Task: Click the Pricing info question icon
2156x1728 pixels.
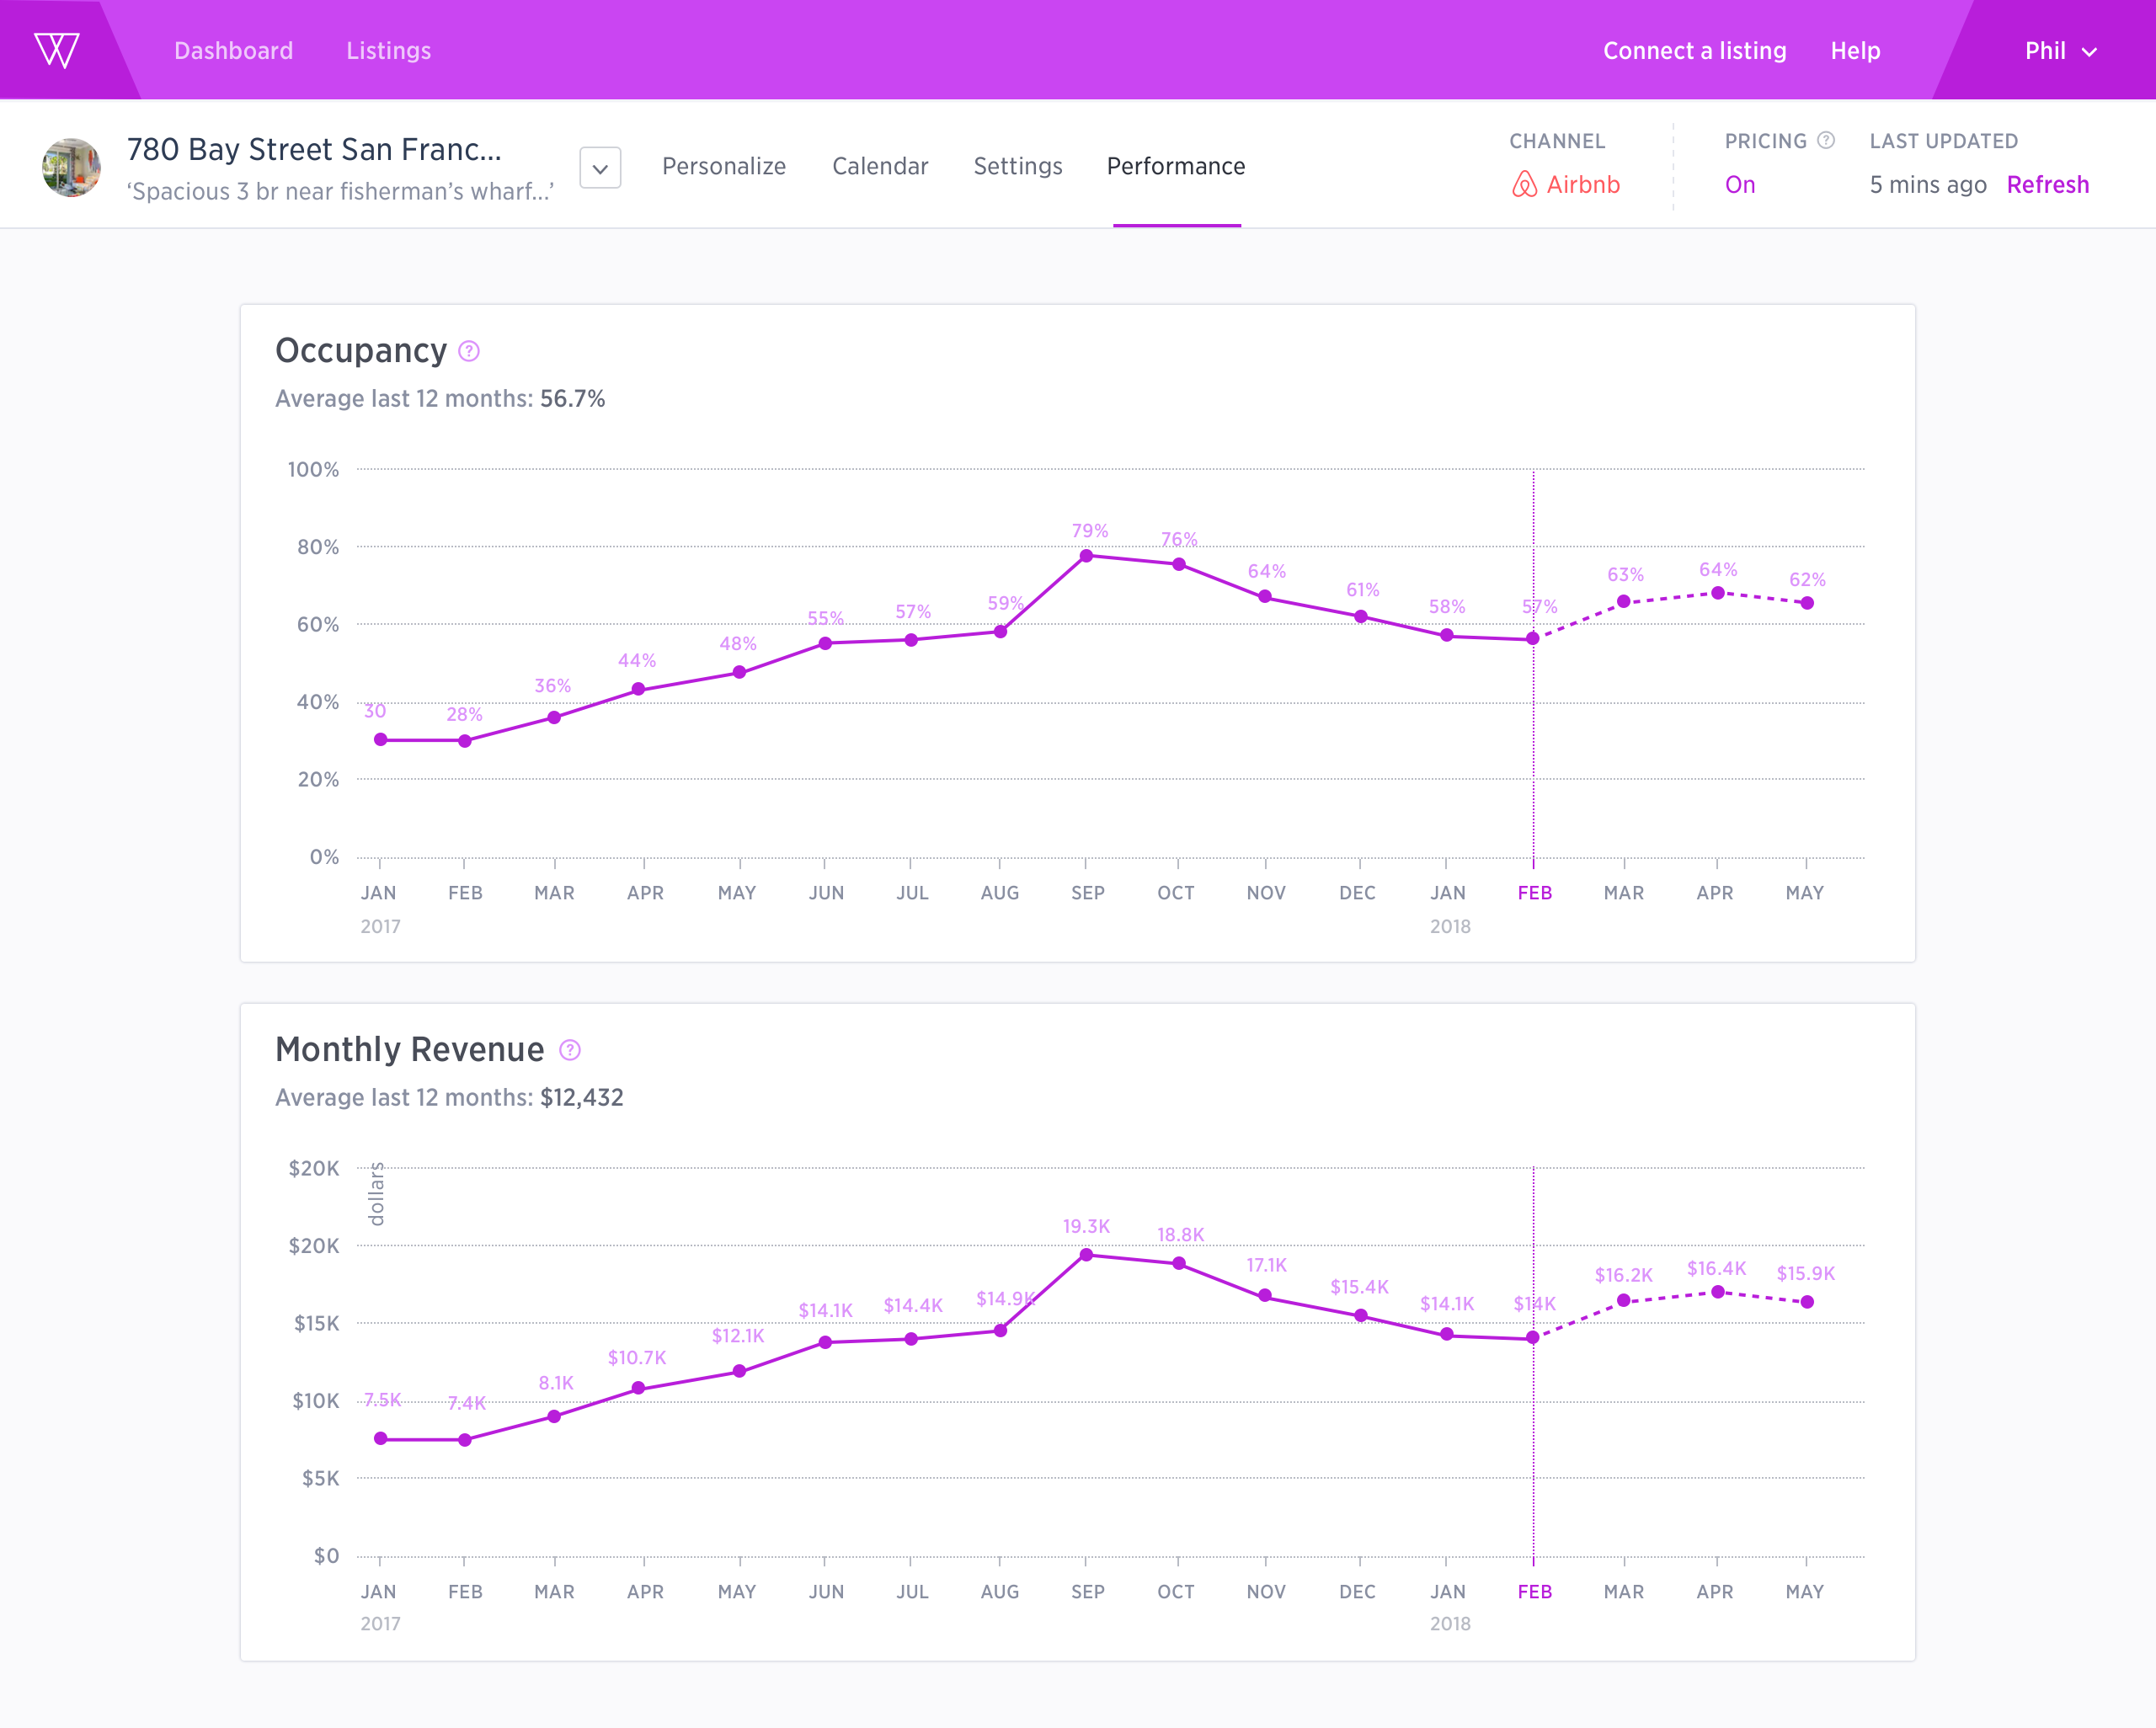Action: (x=1826, y=141)
